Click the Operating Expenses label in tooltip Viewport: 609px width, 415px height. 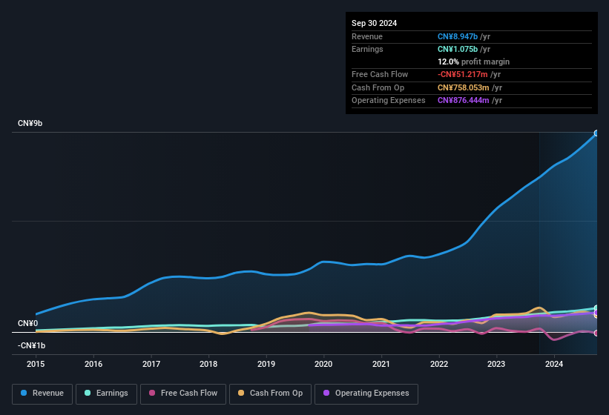tap(389, 101)
